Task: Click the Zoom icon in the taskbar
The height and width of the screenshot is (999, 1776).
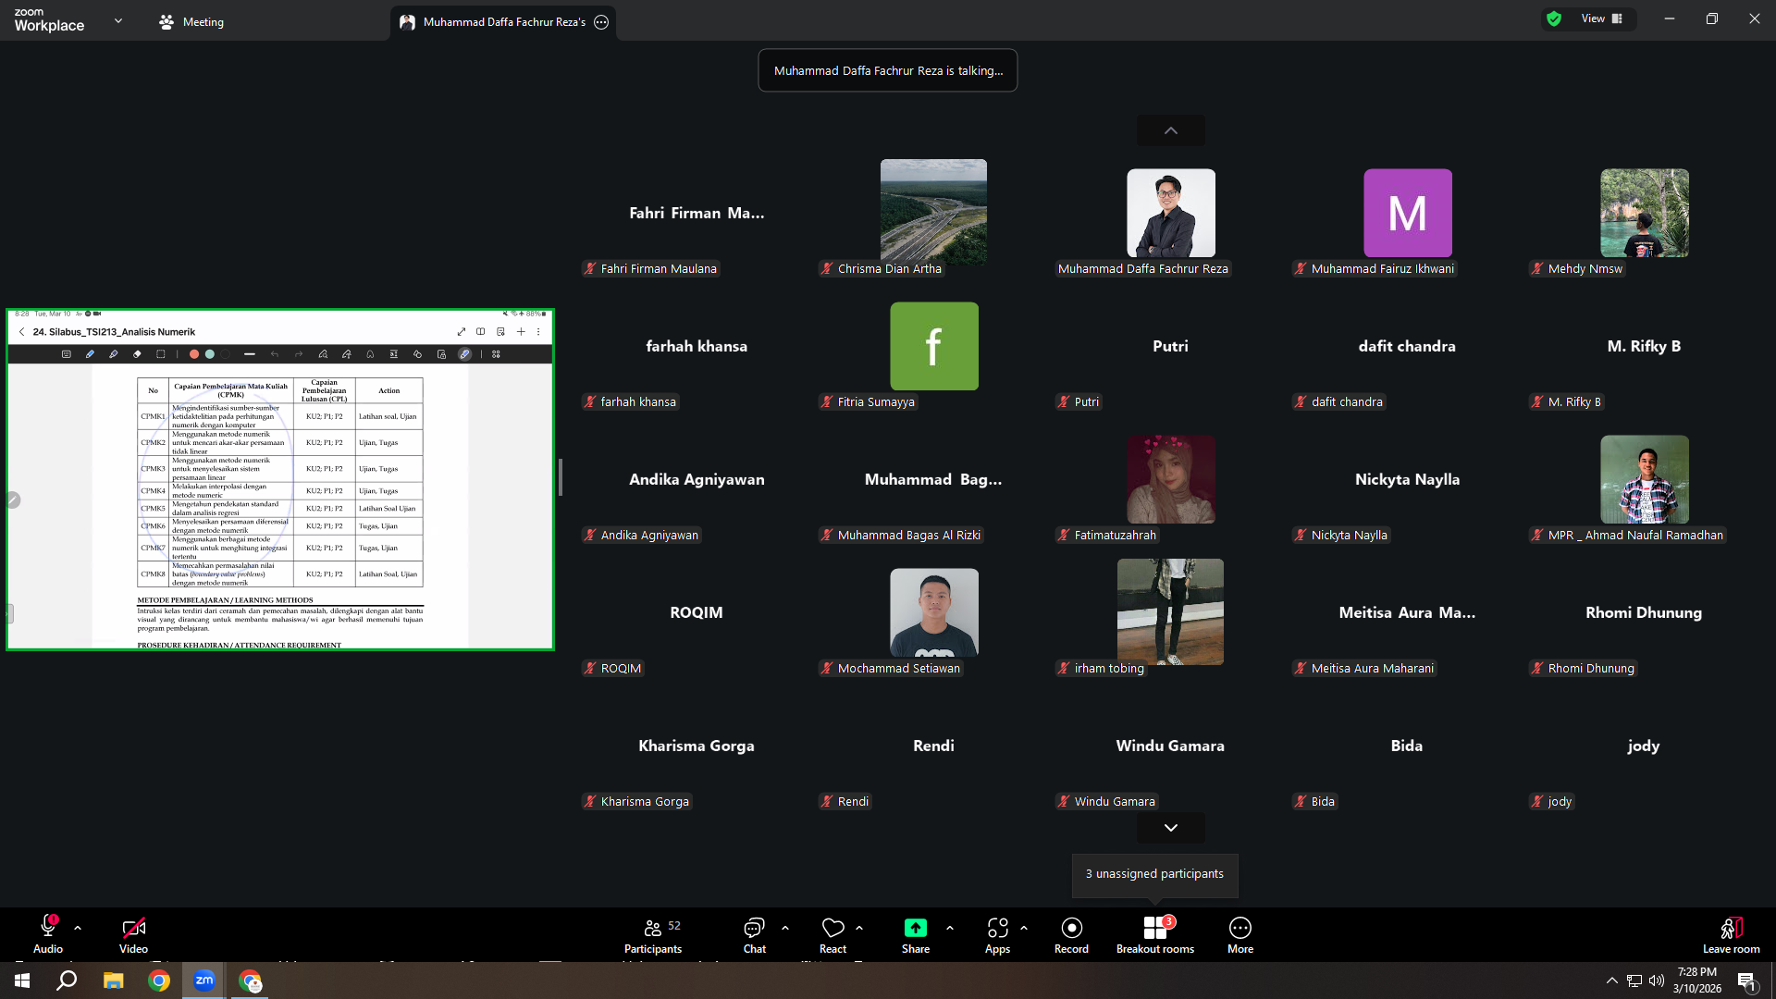Action: [x=204, y=980]
